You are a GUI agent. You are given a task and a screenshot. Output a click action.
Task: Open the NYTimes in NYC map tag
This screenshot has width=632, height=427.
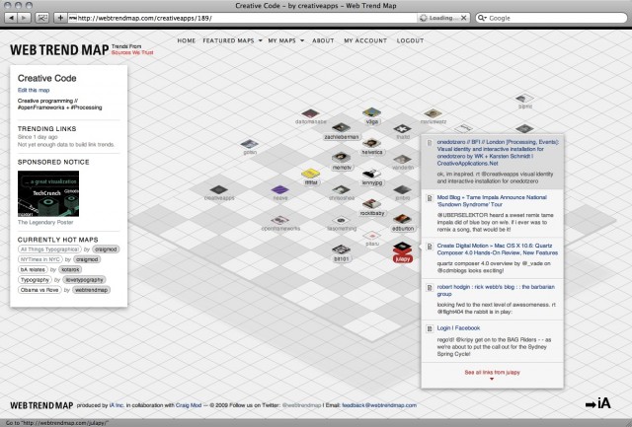point(39,259)
